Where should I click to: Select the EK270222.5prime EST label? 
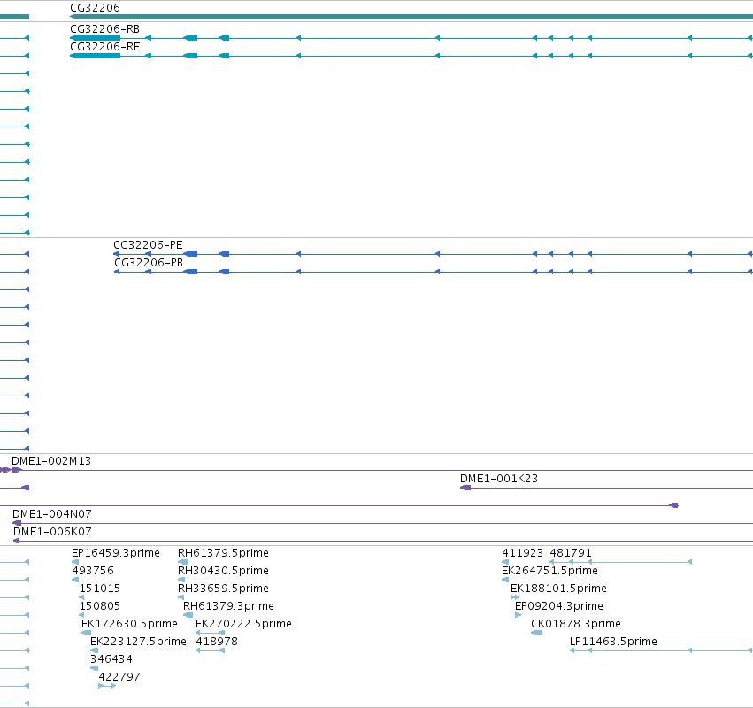pyautogui.click(x=243, y=624)
